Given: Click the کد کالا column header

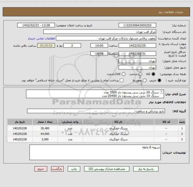Looking at the screenshot, I should (166, 122).
